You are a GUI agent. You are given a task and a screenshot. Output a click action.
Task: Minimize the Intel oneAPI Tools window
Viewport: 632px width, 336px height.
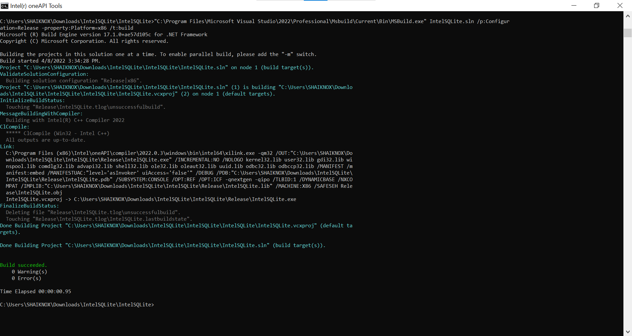(574, 6)
